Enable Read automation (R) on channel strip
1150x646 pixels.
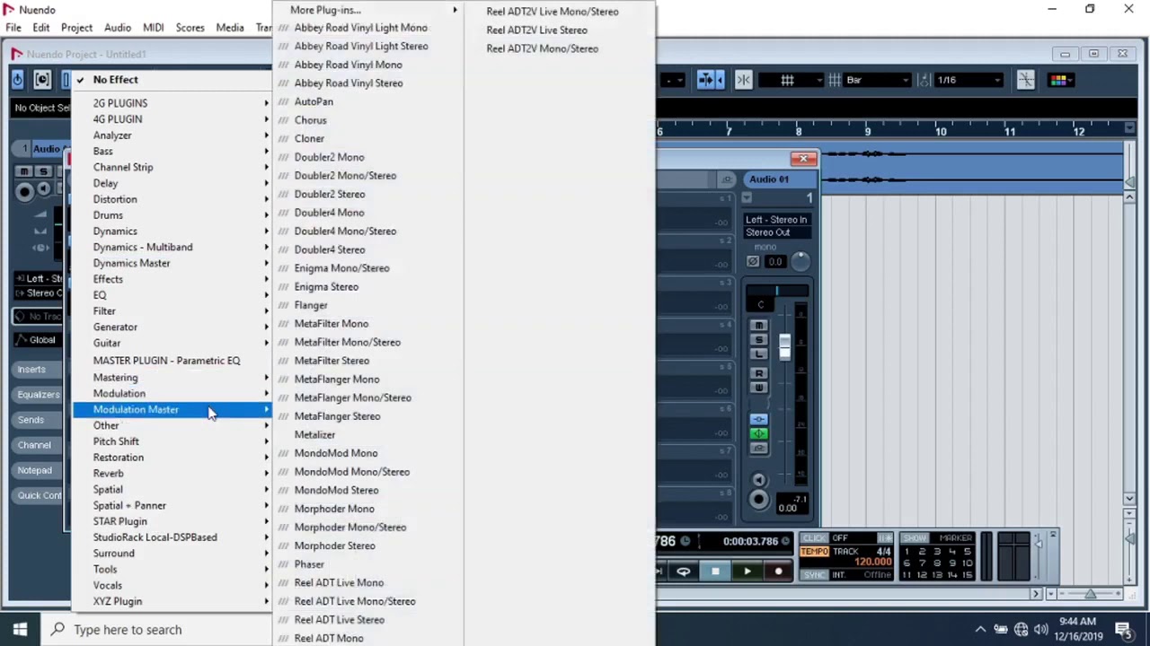click(759, 373)
